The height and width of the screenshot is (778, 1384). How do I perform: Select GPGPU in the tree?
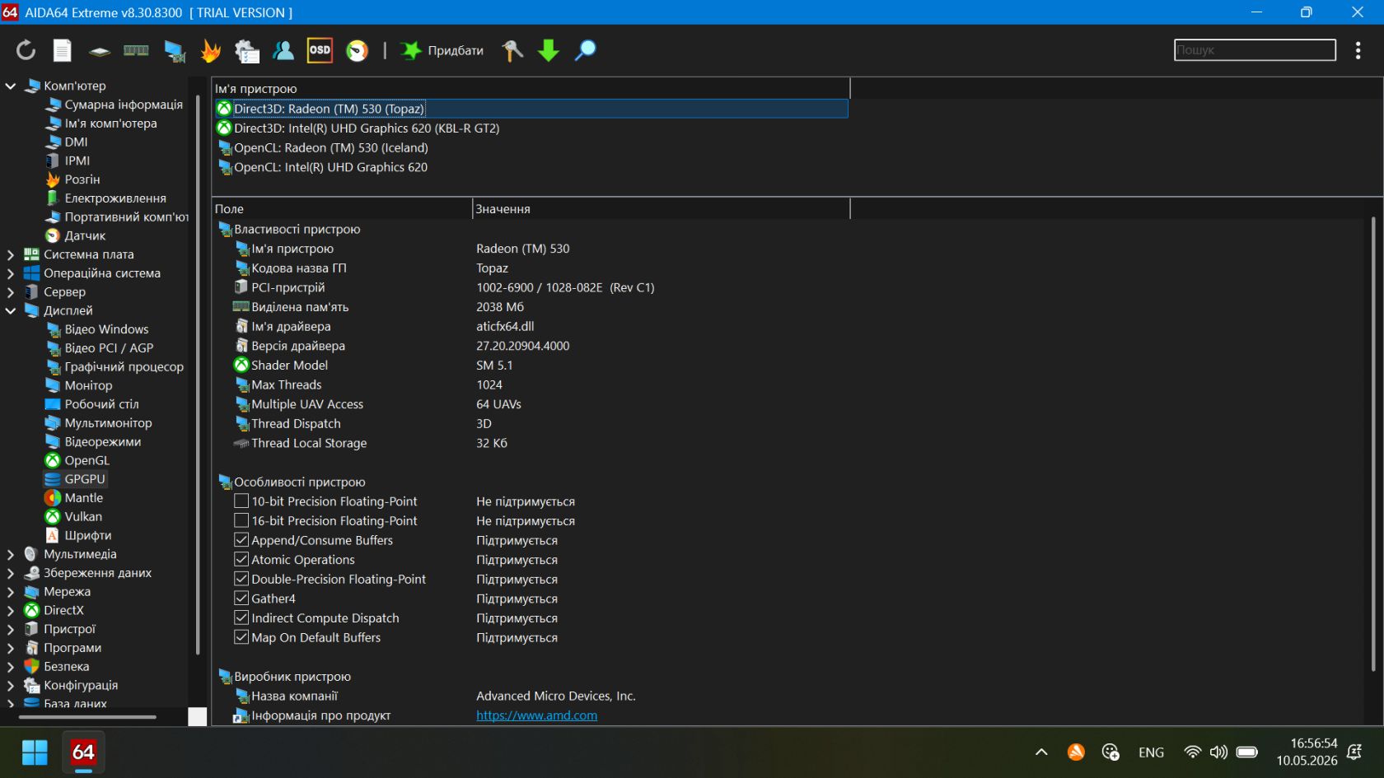coord(85,479)
